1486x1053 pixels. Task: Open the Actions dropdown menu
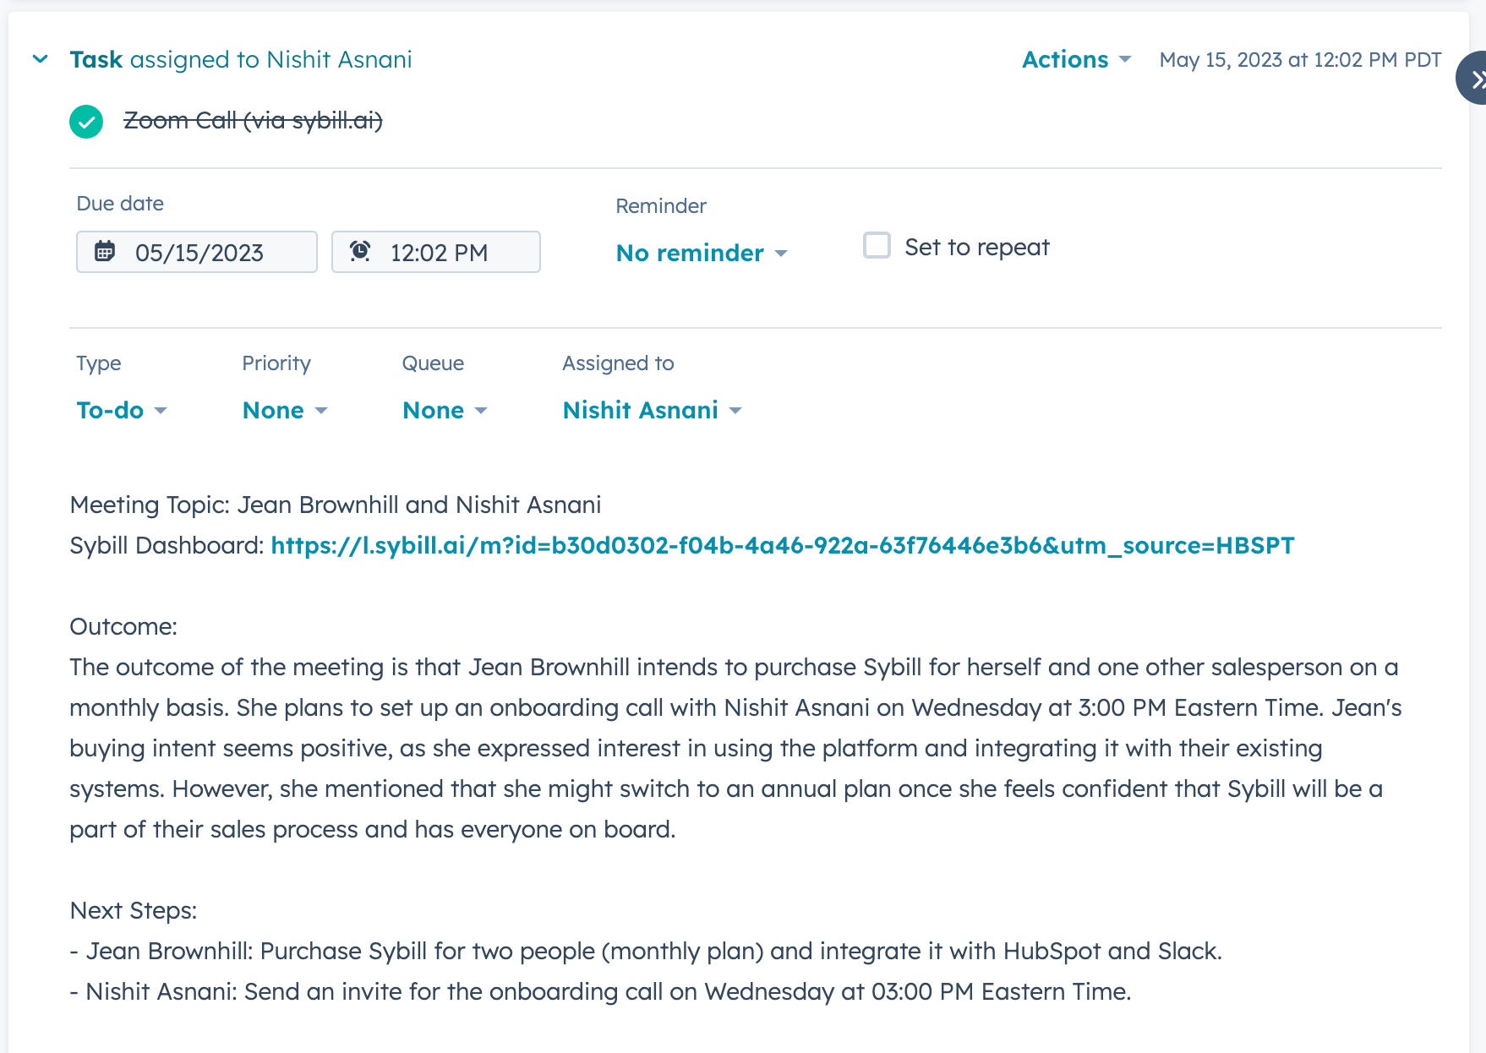pos(1076,60)
